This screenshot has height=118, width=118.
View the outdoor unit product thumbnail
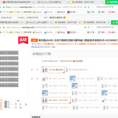click(x=8, y=104)
